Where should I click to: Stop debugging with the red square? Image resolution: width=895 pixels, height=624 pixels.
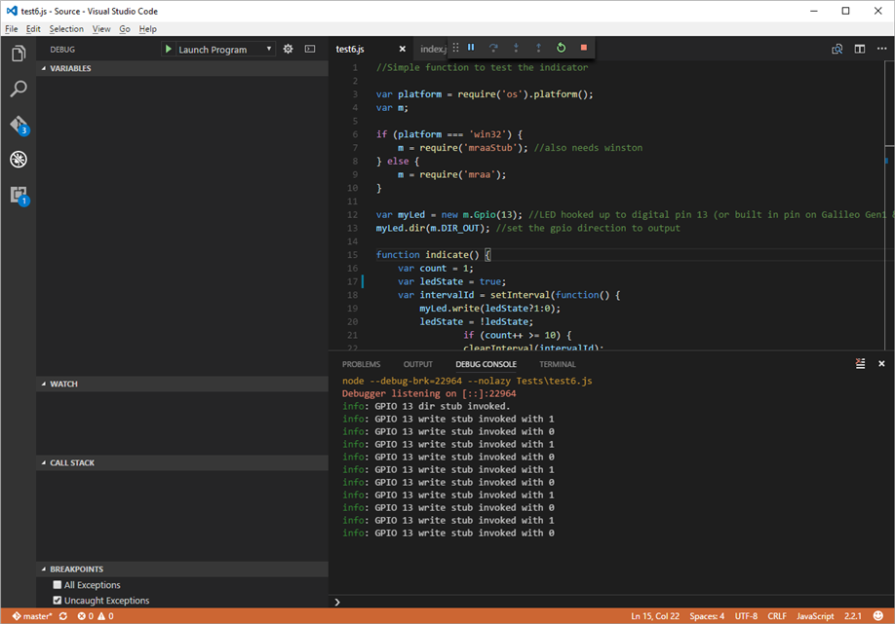[x=584, y=48]
